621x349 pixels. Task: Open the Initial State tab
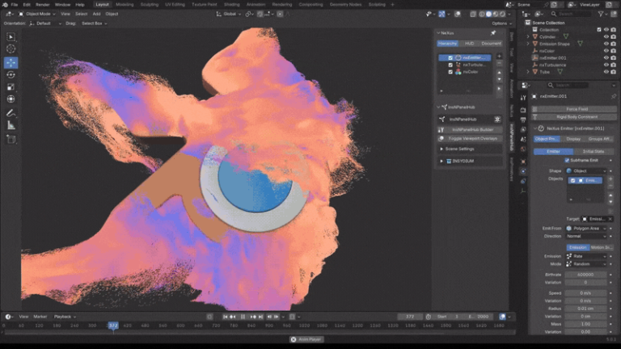tap(594, 152)
